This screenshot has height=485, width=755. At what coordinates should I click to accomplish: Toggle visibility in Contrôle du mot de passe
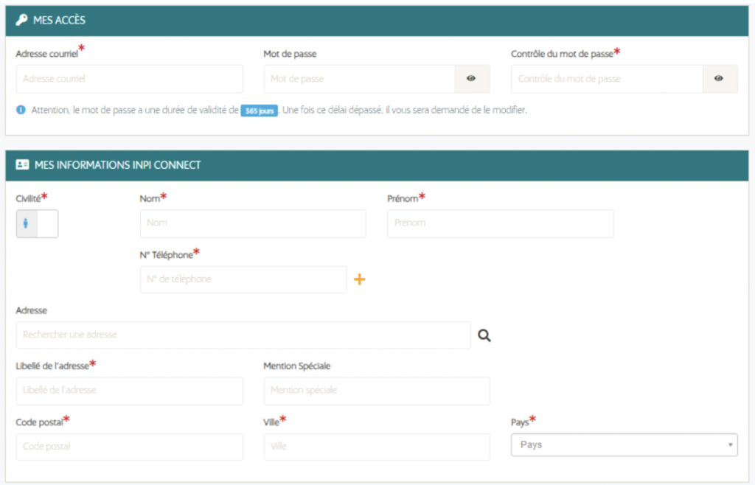coord(719,79)
